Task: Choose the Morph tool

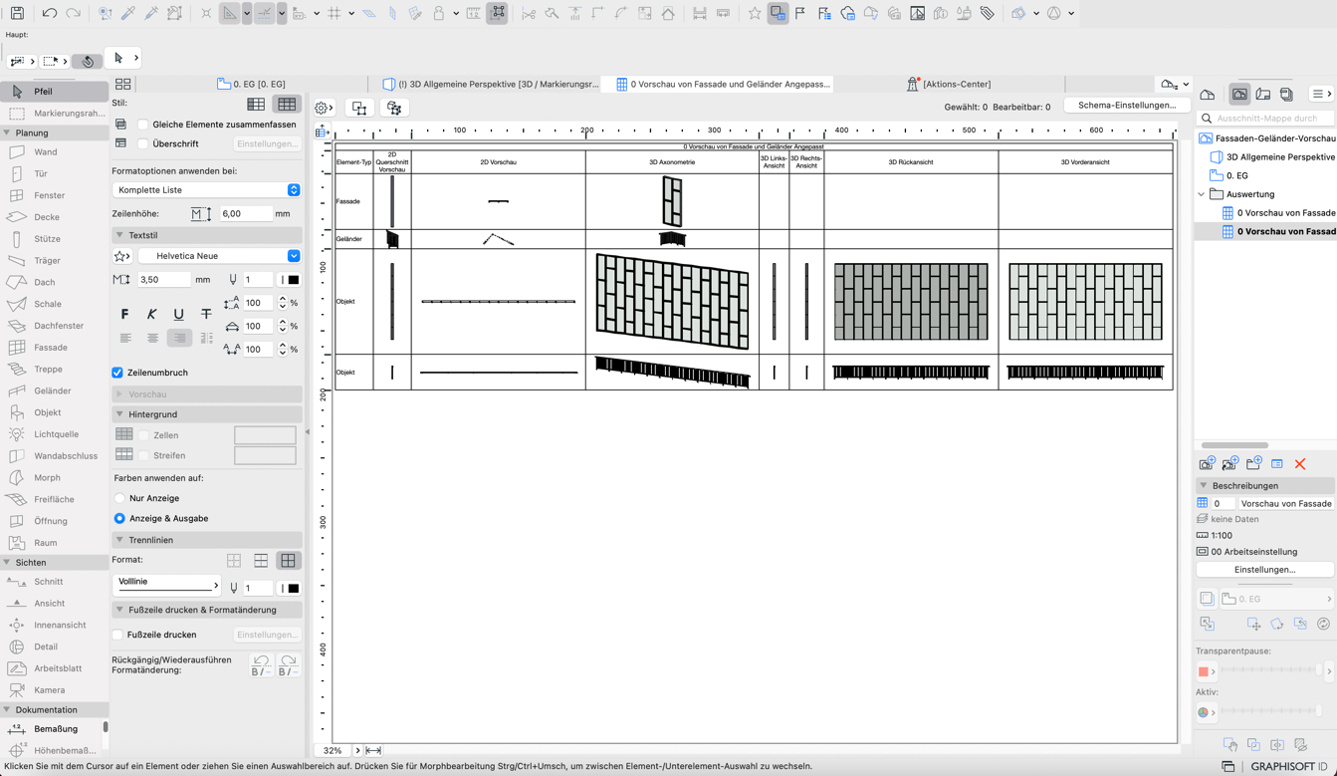Action: (54, 478)
